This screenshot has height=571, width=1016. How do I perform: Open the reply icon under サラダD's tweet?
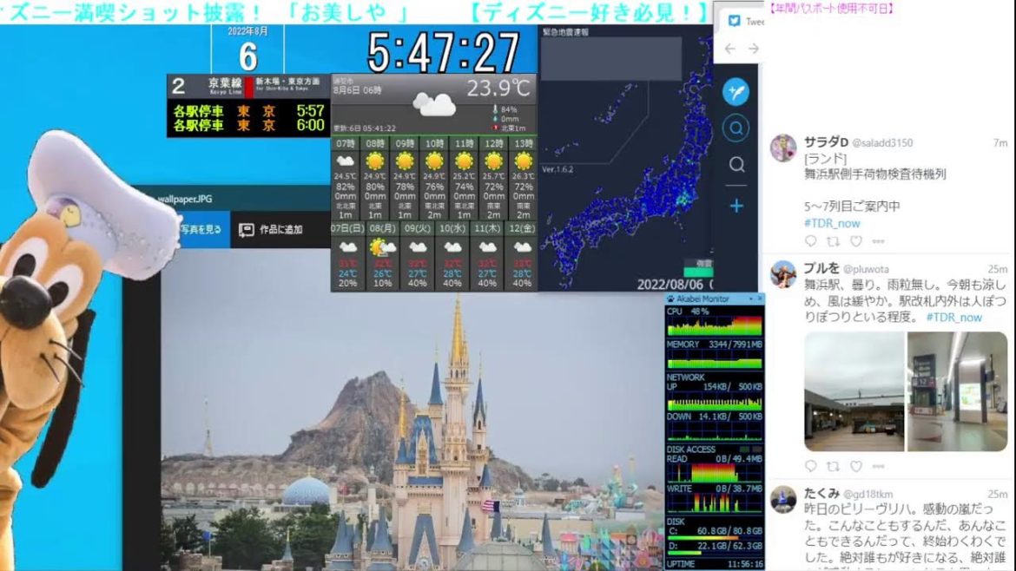812,241
